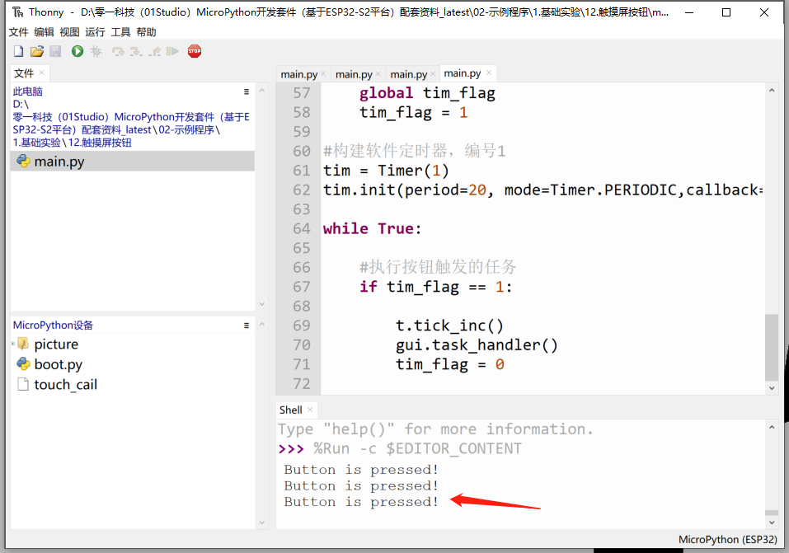Click the touch_cail file on device

point(65,384)
